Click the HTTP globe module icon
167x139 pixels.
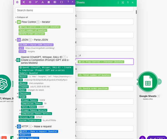tap(19, 126)
